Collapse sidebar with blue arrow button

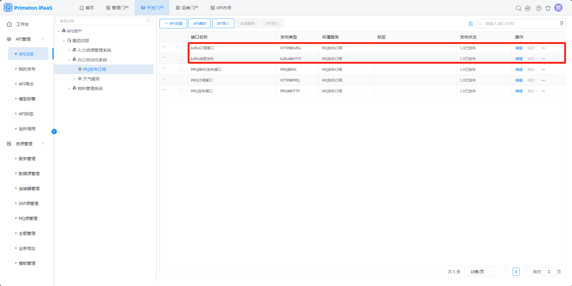(x=54, y=131)
